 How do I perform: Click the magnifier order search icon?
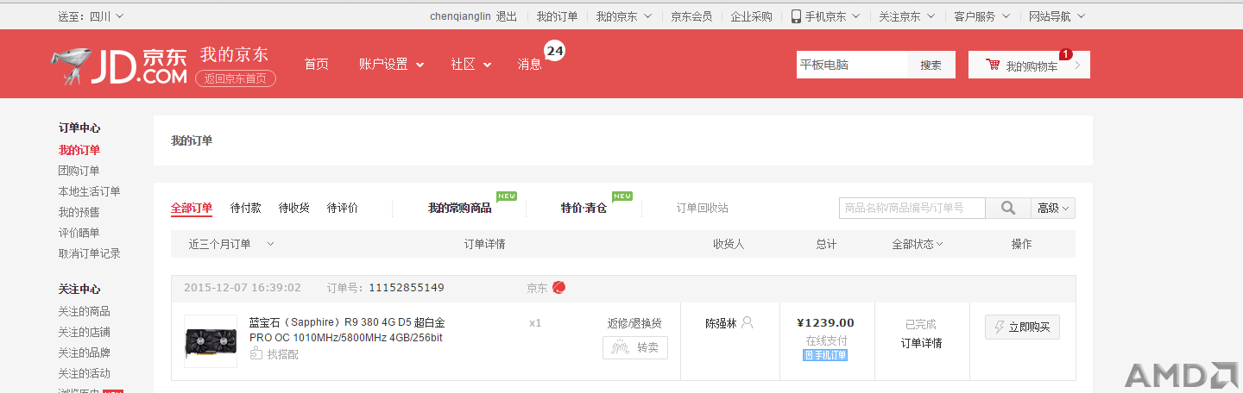[1008, 208]
